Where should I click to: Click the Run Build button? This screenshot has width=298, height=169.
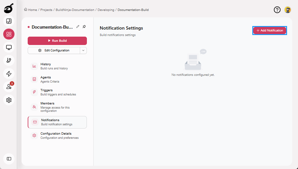click(x=57, y=40)
